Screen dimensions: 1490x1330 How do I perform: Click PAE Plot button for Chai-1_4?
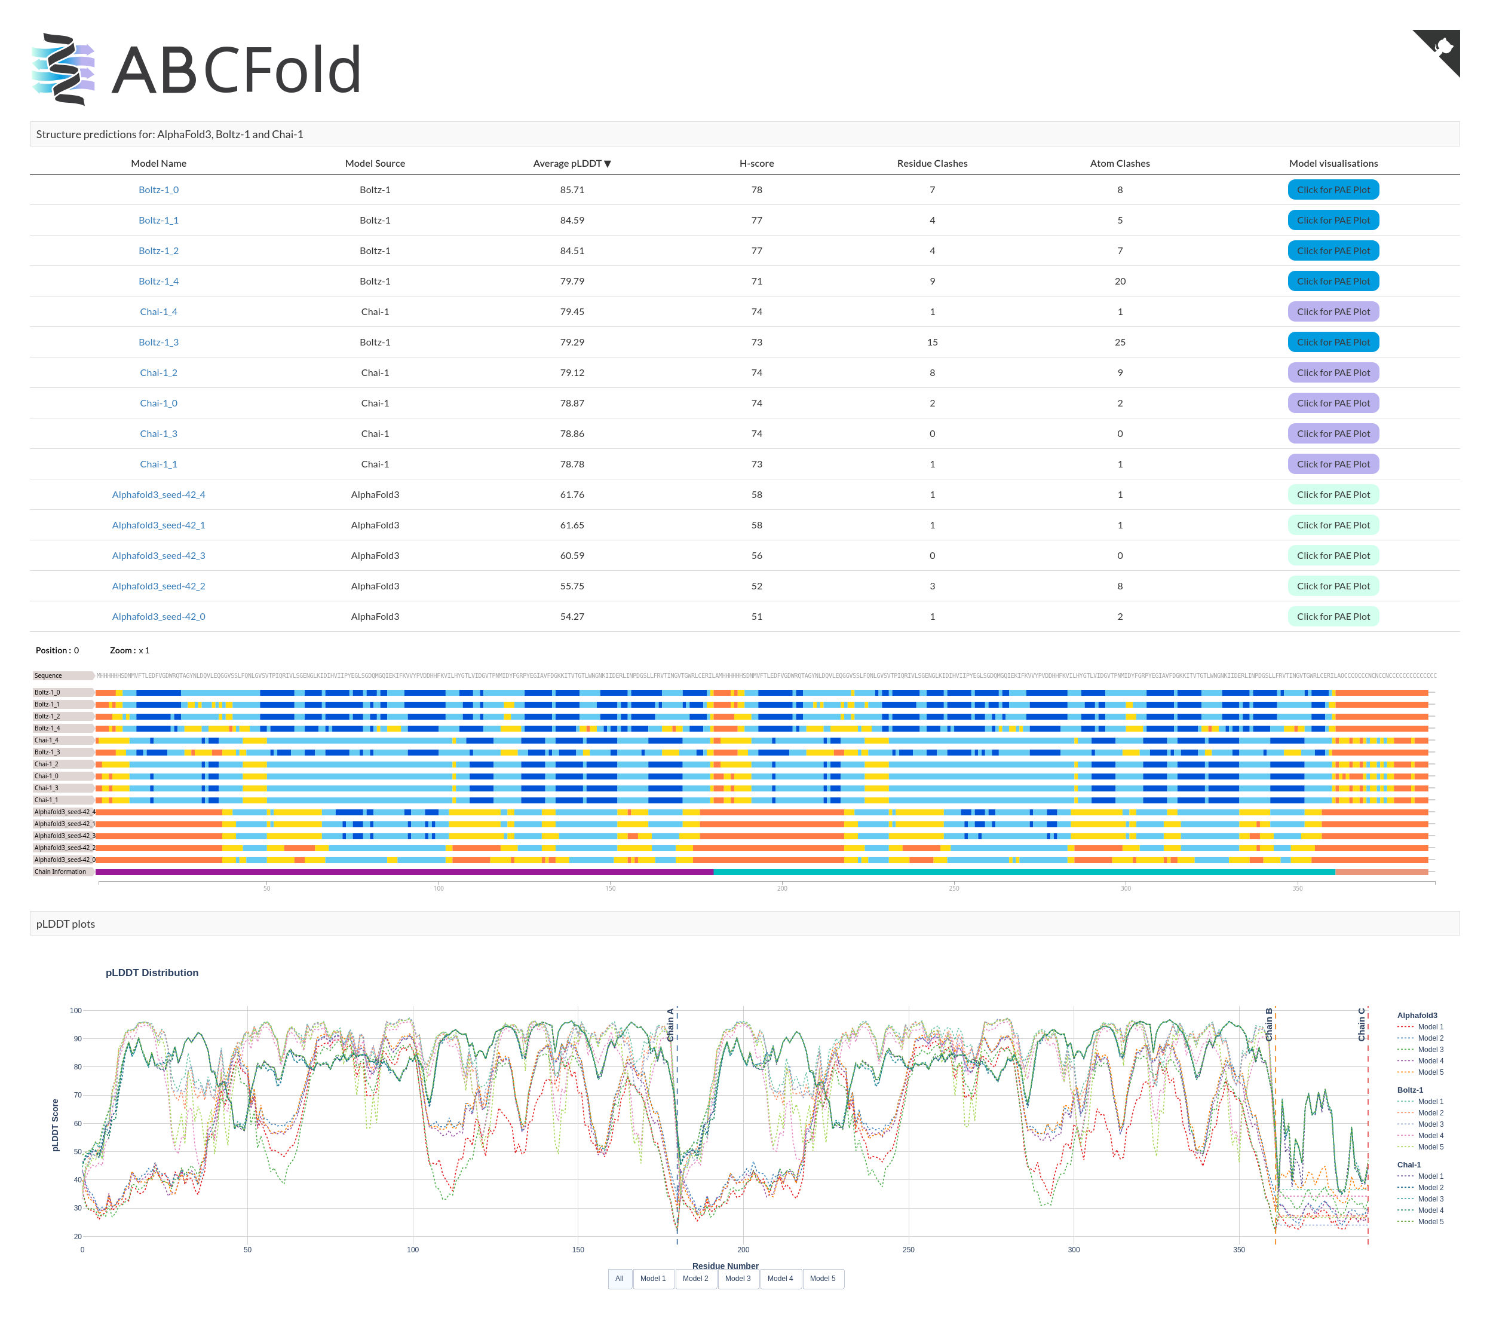tap(1332, 312)
